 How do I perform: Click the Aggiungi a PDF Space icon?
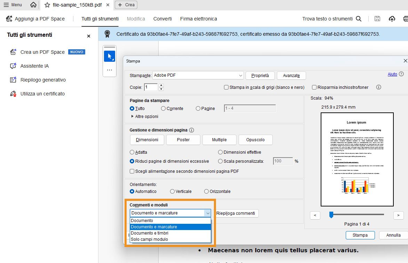tap(9, 19)
